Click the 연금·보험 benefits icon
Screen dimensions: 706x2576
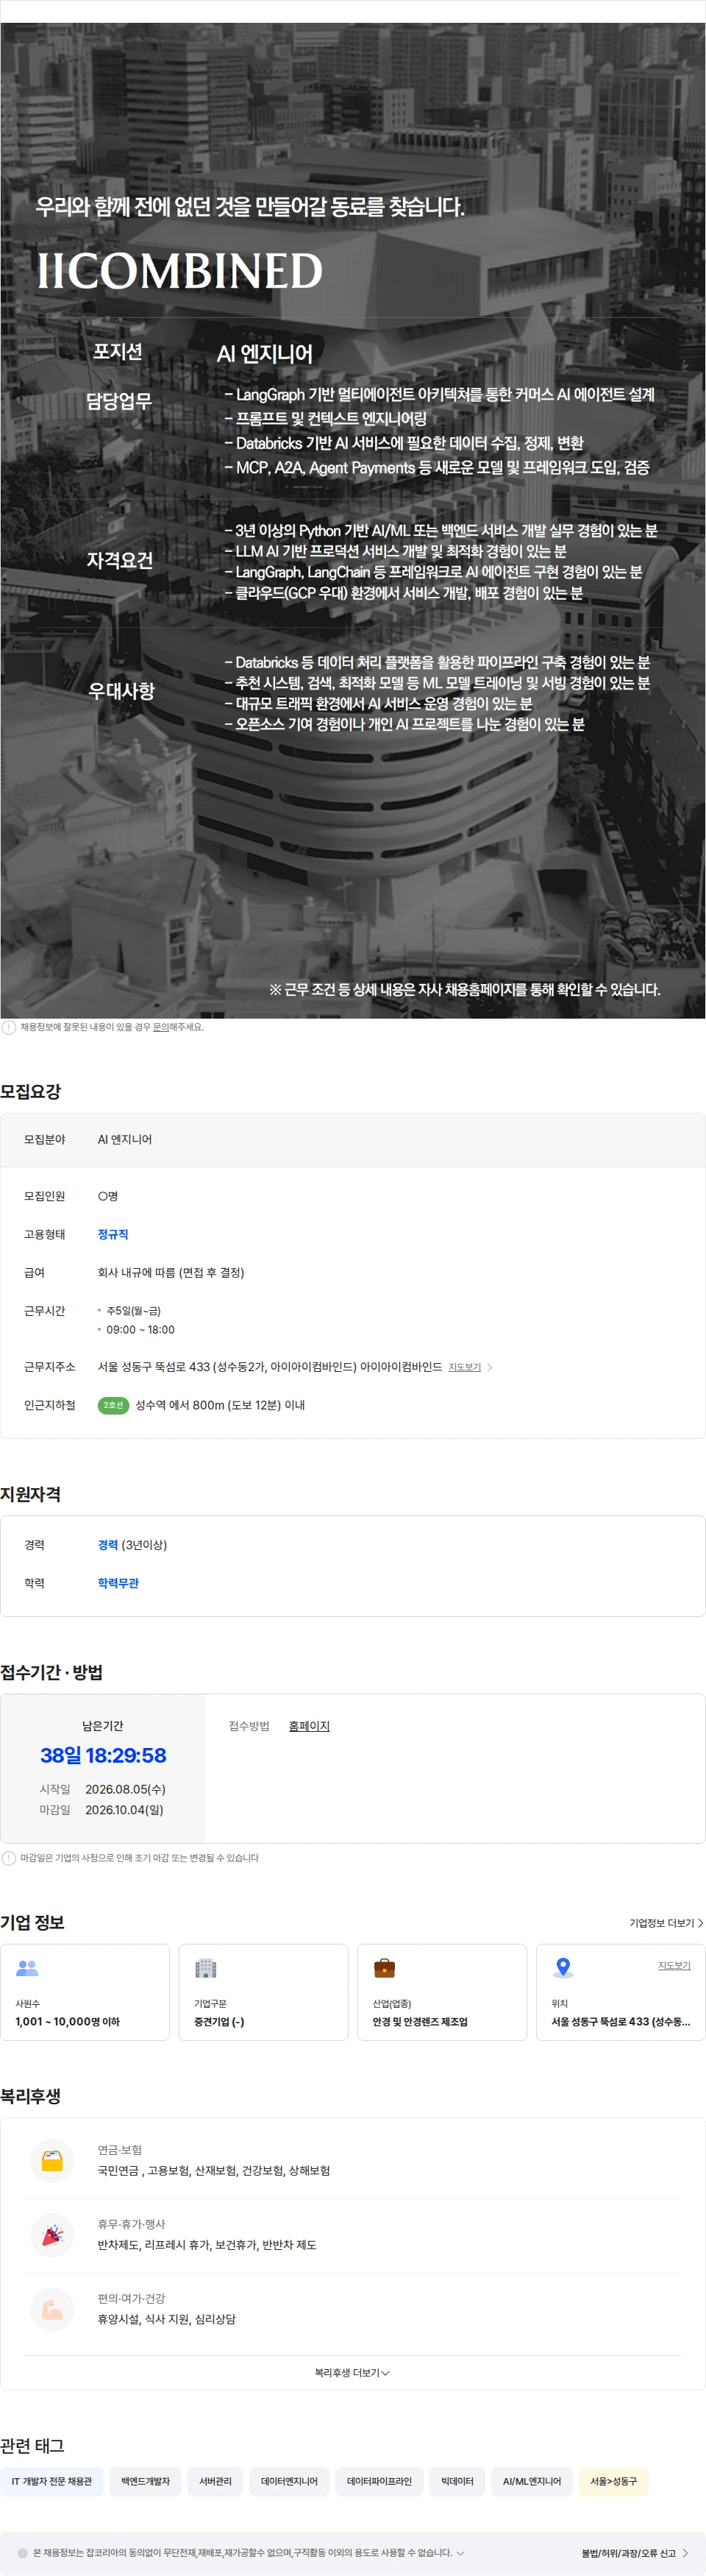(x=52, y=2160)
